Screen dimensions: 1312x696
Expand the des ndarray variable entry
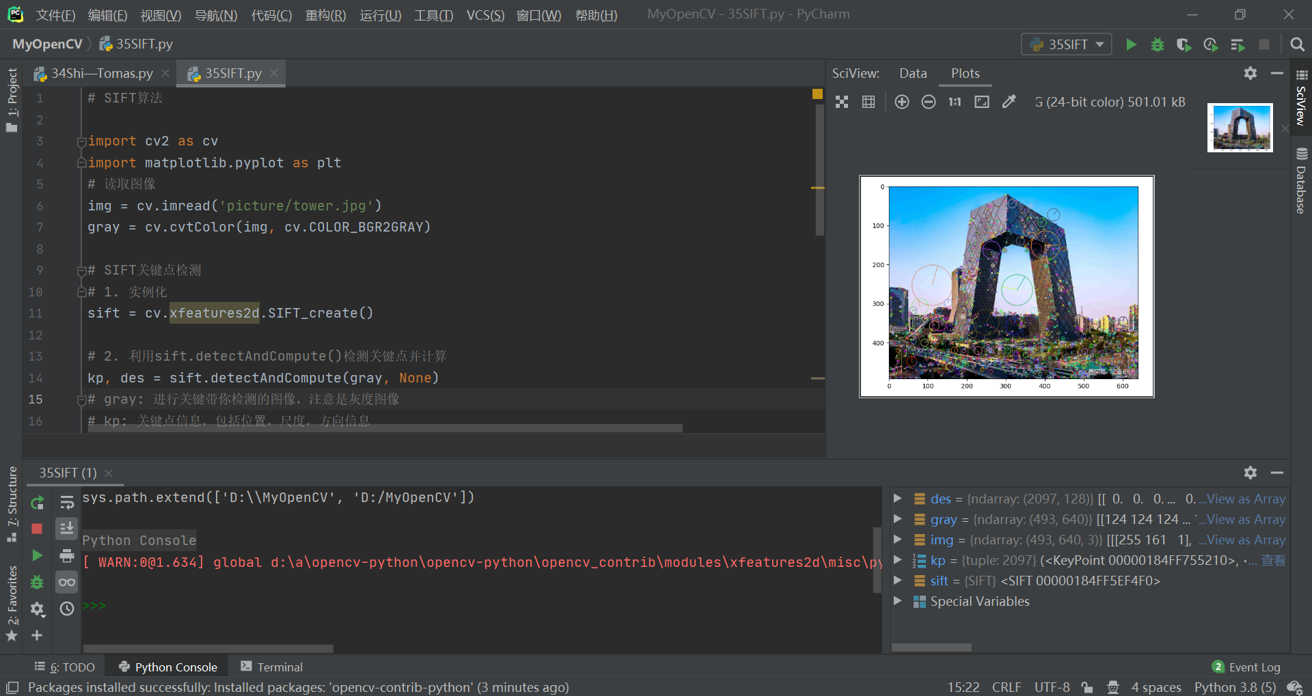tap(897, 499)
